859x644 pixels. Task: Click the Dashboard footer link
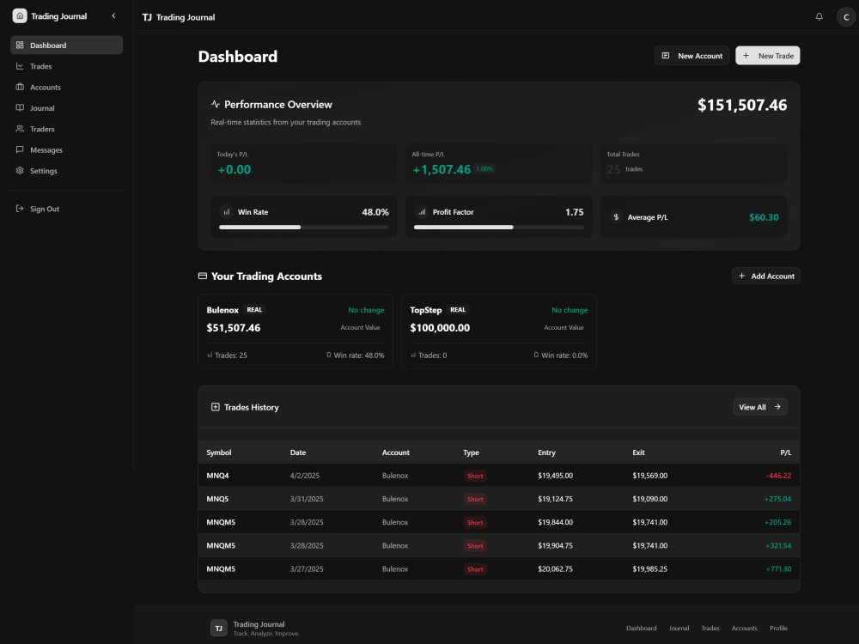(641, 629)
